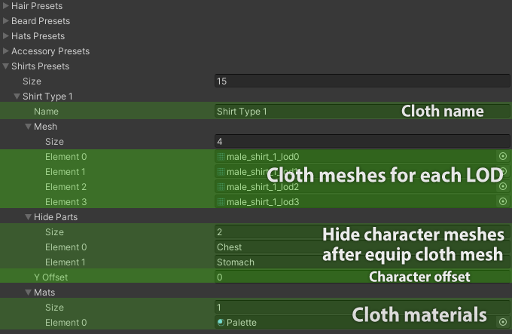Open Hide Parts Element 0 Chest dropdown
This screenshot has width=512, height=334.
(264, 247)
